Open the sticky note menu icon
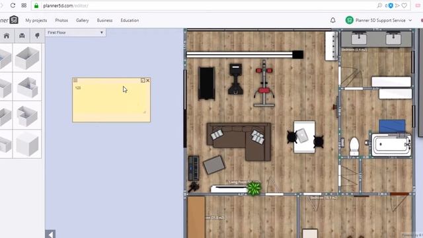 tap(75, 81)
